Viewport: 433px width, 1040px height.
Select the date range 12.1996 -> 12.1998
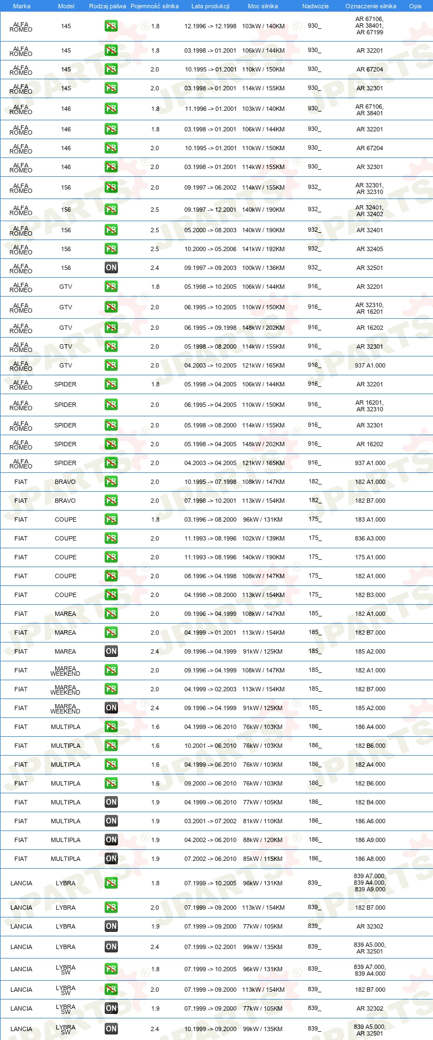[210, 26]
